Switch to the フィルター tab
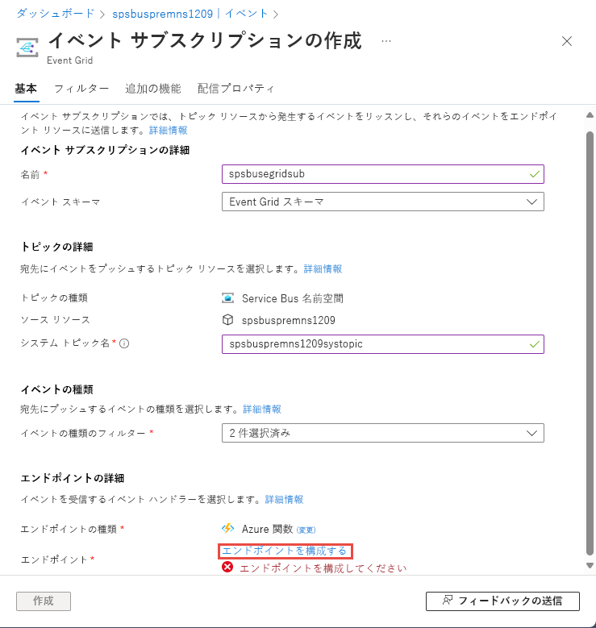Screen dimensions: 596x628 pos(81,89)
